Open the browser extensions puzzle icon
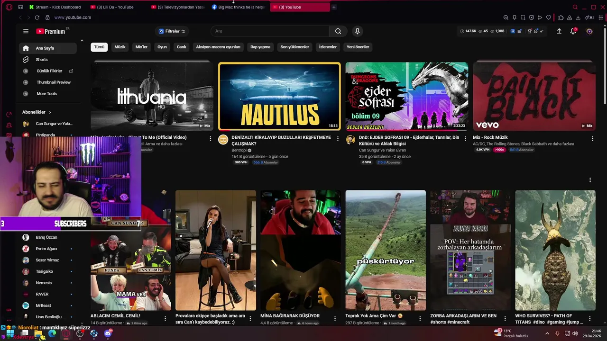 [561, 18]
